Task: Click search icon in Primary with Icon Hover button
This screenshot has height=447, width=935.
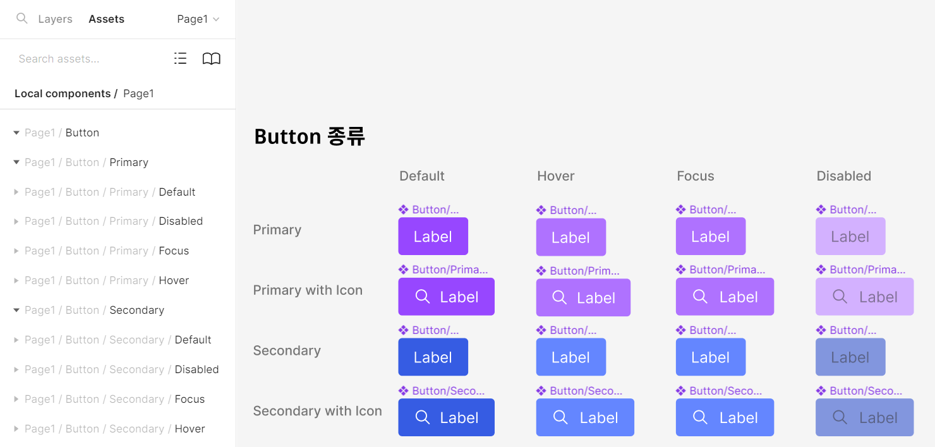Action: tap(560, 297)
